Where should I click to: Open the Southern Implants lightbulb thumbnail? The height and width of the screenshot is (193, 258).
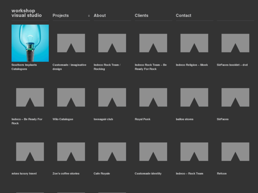pos(30,43)
